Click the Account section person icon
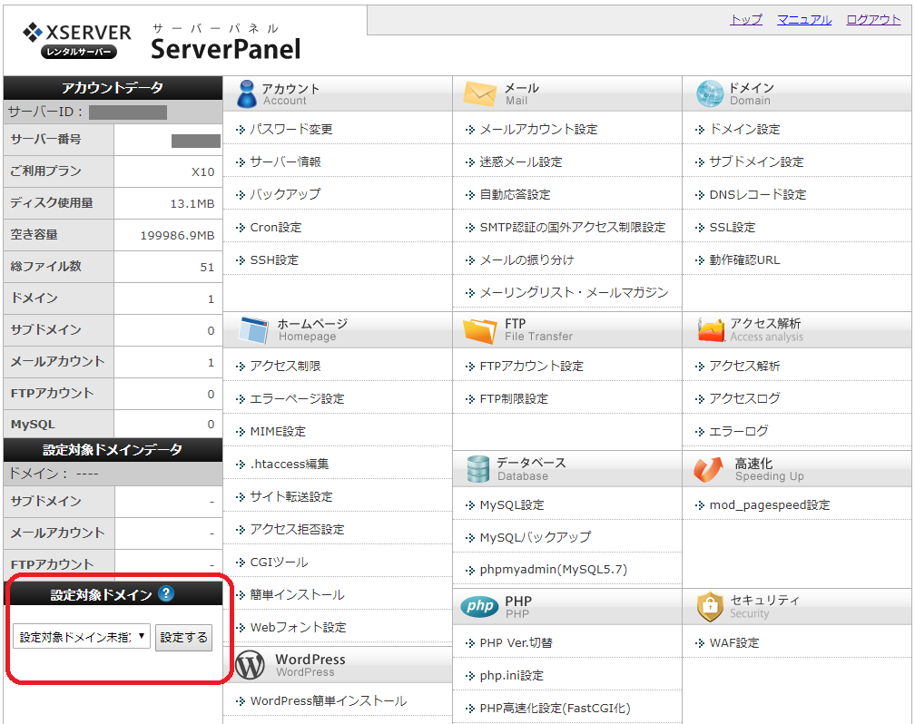 (x=247, y=94)
